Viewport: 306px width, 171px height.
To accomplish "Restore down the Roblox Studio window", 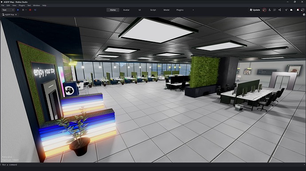I will (295, 2).
